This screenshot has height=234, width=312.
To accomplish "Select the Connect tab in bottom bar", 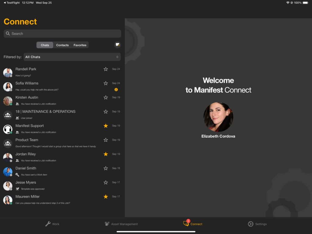I will (x=193, y=223).
